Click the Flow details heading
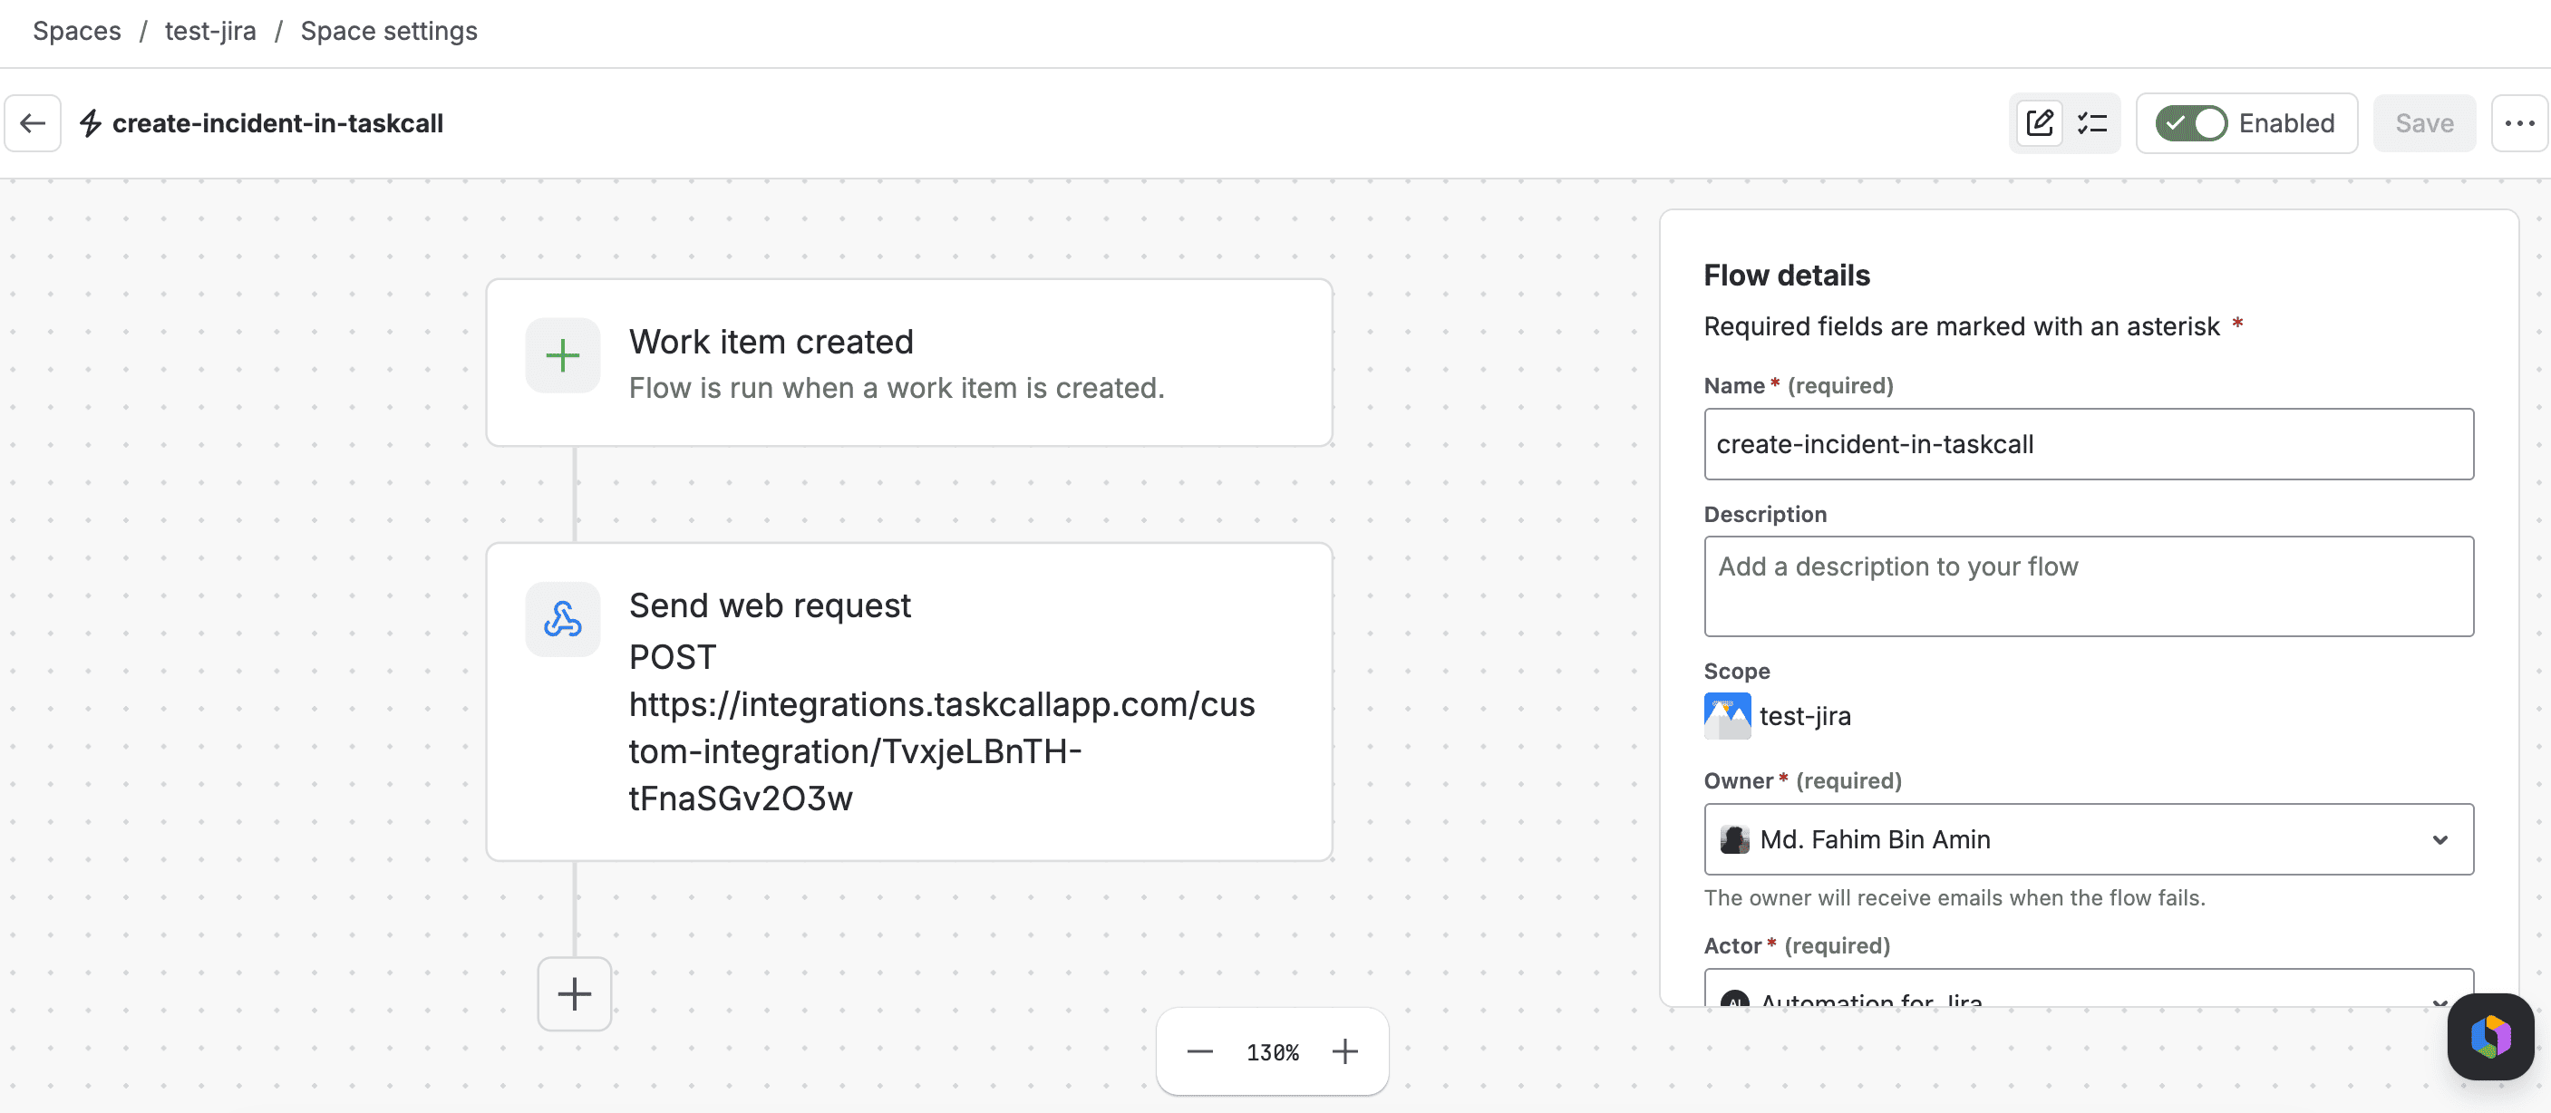This screenshot has width=2551, height=1113. pos(1787,276)
